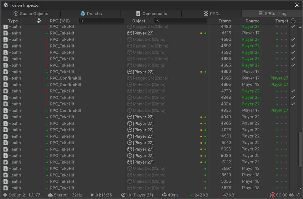303x199 pixels.
Task: Click the green arrow in frame 5610 row
Action: click(x=47, y=175)
